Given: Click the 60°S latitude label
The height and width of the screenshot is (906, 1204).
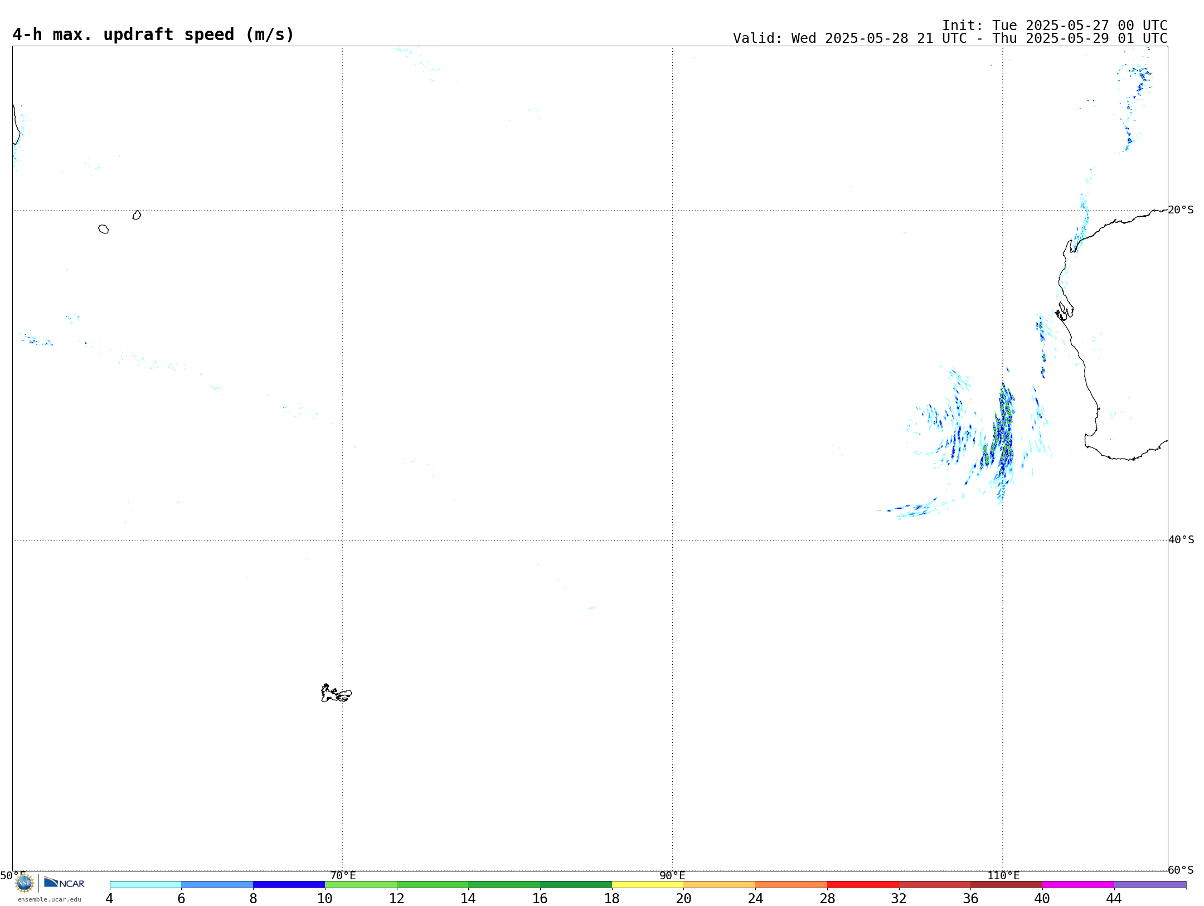Looking at the screenshot, I should click(1181, 870).
